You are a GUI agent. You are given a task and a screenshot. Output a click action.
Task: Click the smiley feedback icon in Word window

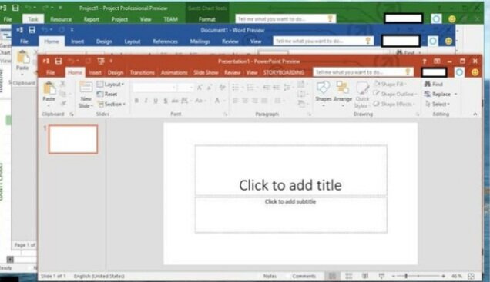click(x=448, y=41)
